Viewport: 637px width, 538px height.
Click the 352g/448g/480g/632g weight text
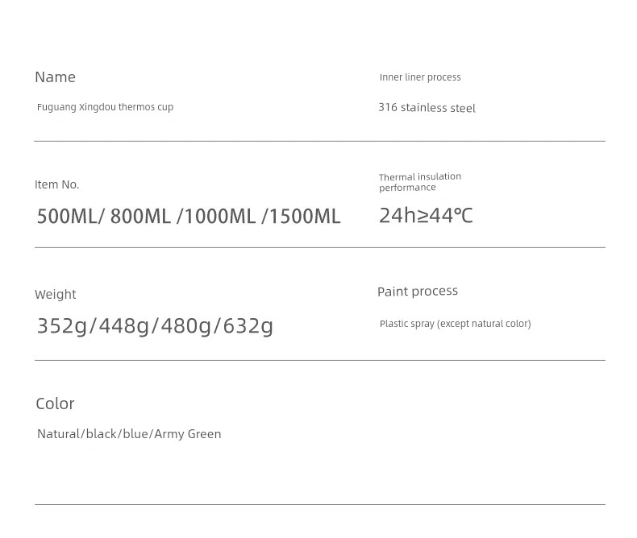(x=155, y=325)
